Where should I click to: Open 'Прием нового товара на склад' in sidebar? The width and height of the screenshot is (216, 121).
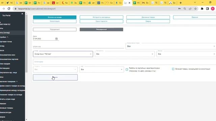click(12, 86)
